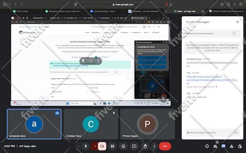The height and width of the screenshot is (153, 246).
Task: Switch to Launch Meeting - Zoom tab
Action: (x=103, y=11)
